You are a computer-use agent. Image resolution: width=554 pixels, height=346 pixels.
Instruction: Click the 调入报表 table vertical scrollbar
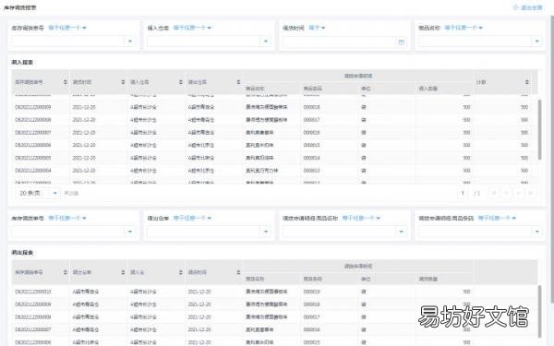539,129
